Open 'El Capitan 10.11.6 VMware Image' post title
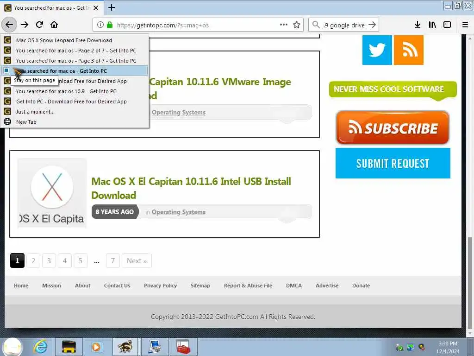Viewport: 474px width, 356px height. pyautogui.click(x=220, y=89)
